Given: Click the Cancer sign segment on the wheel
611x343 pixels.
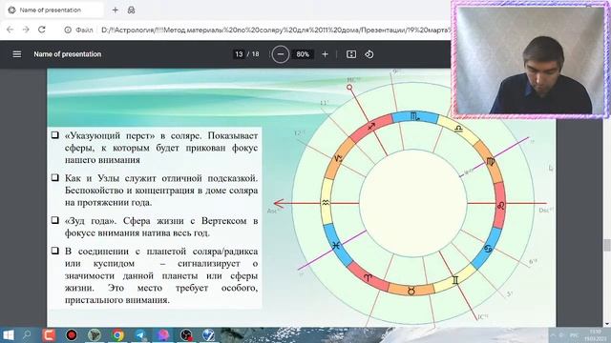Looking at the screenshot, I should click(488, 249).
